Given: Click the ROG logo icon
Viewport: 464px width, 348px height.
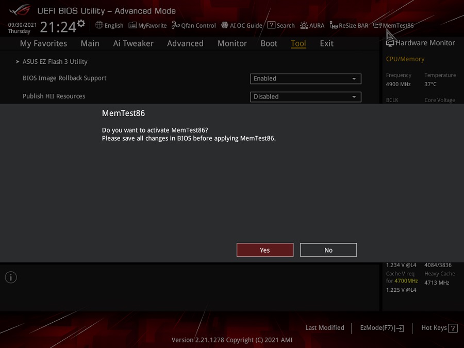Looking at the screenshot, I should 20,10.
